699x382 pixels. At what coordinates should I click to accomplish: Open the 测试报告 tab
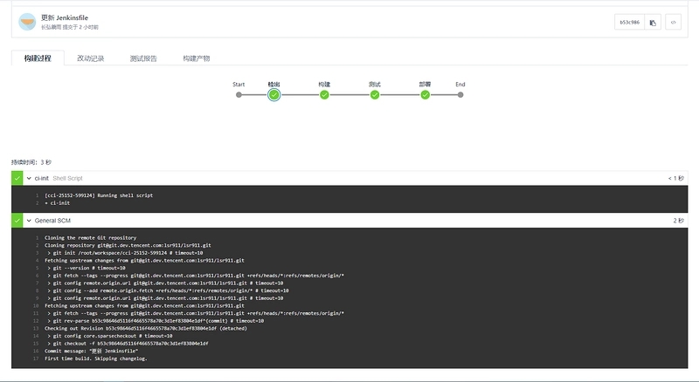point(143,58)
